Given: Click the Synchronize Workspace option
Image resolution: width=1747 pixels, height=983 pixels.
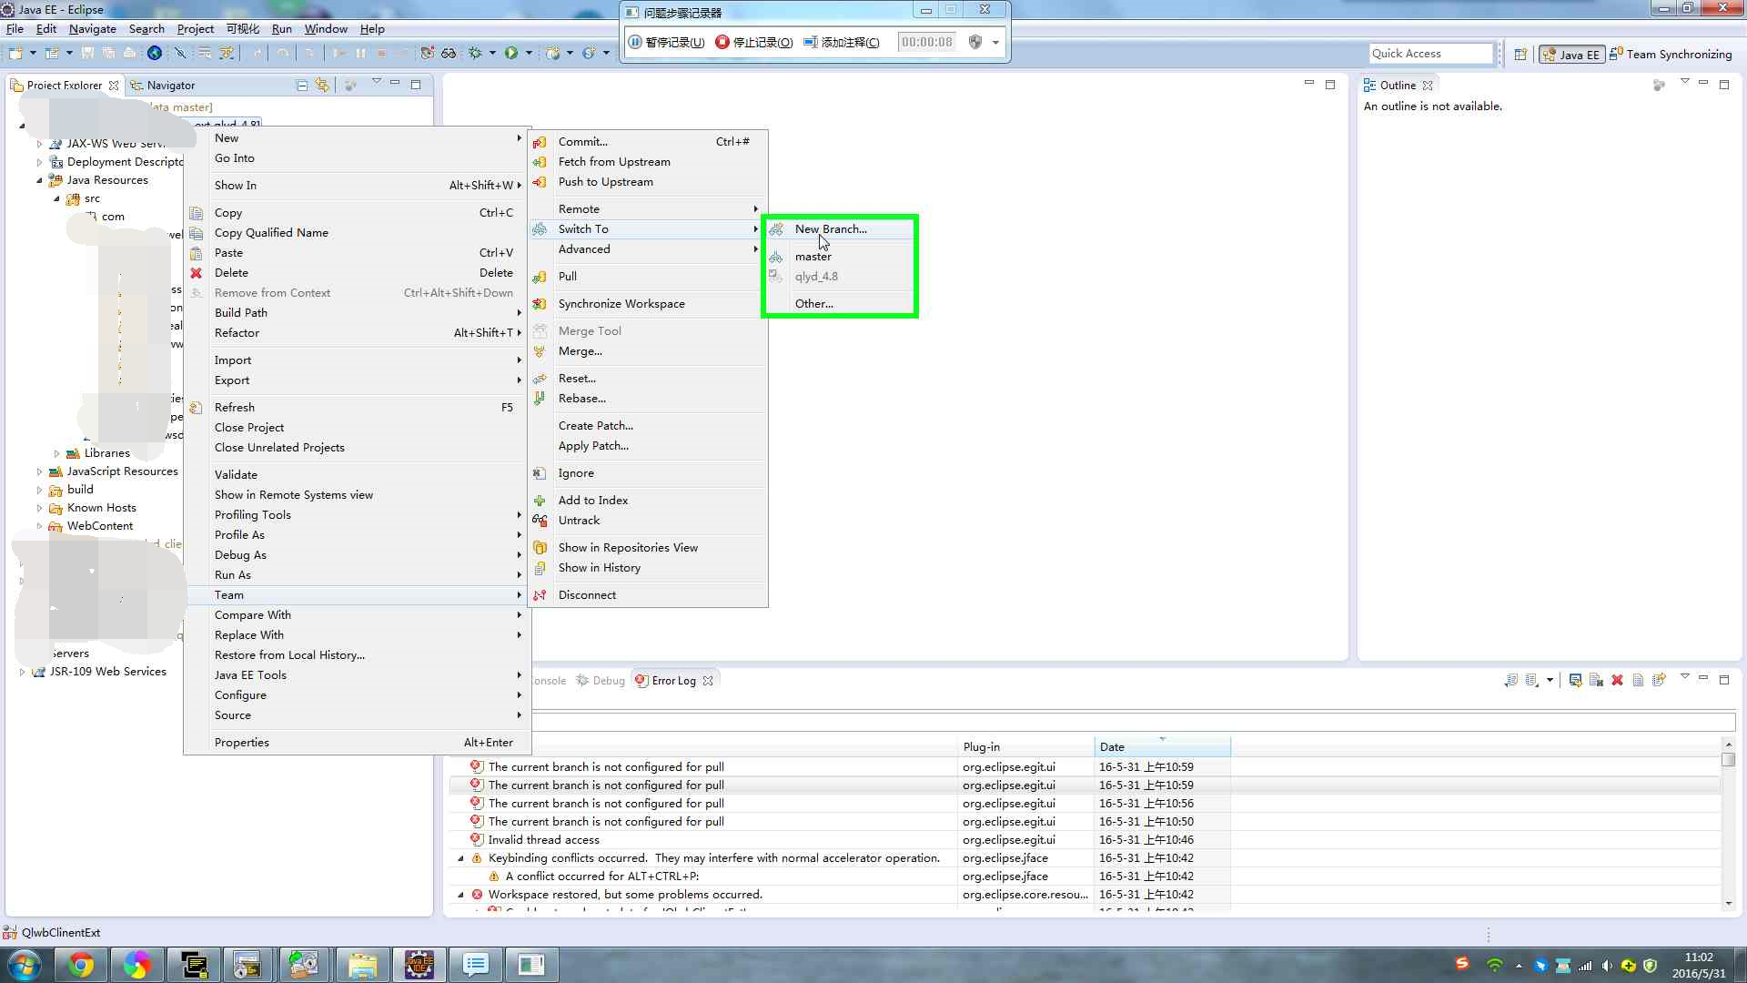Looking at the screenshot, I should click(621, 302).
